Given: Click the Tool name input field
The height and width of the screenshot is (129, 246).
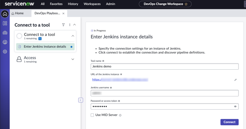Looking at the screenshot, I should click(x=165, y=66).
